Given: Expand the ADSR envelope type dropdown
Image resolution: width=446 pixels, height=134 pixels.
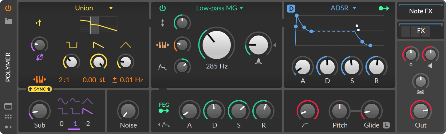Looking at the screenshot, I should coord(354,8).
